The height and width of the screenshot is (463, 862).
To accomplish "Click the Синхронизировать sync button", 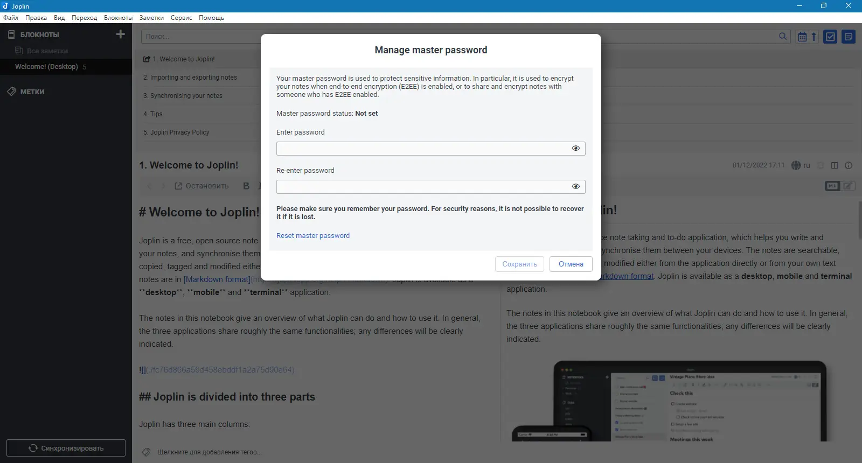I will click(x=66, y=448).
